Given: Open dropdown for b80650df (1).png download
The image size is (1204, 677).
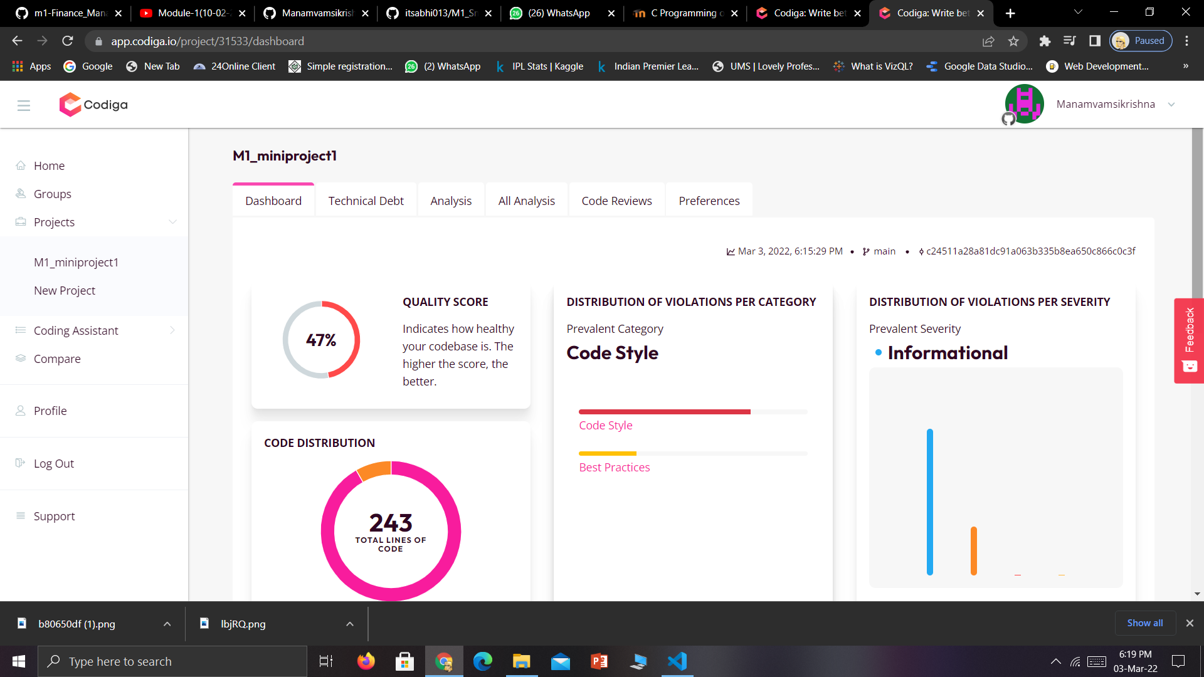Looking at the screenshot, I should pos(167,624).
